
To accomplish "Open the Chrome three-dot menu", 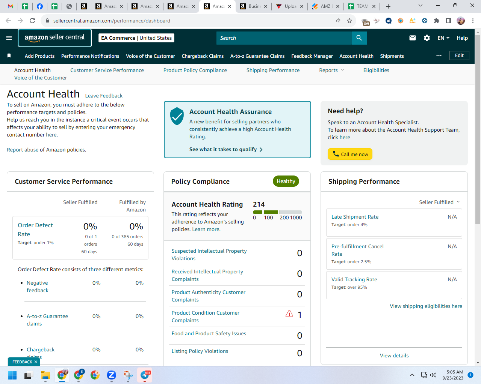I will 473,21.
